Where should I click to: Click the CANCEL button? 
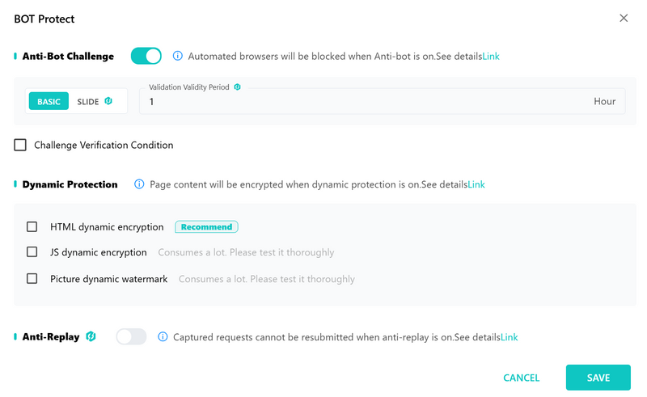521,378
